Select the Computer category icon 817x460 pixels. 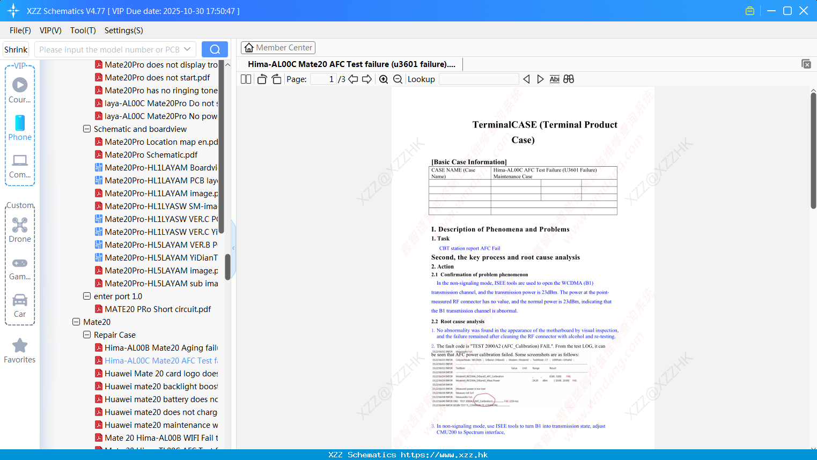click(x=20, y=166)
